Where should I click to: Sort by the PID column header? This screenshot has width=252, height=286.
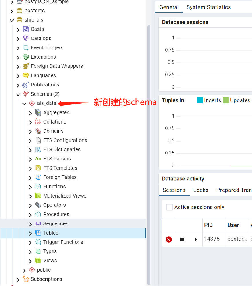[x=214, y=225]
